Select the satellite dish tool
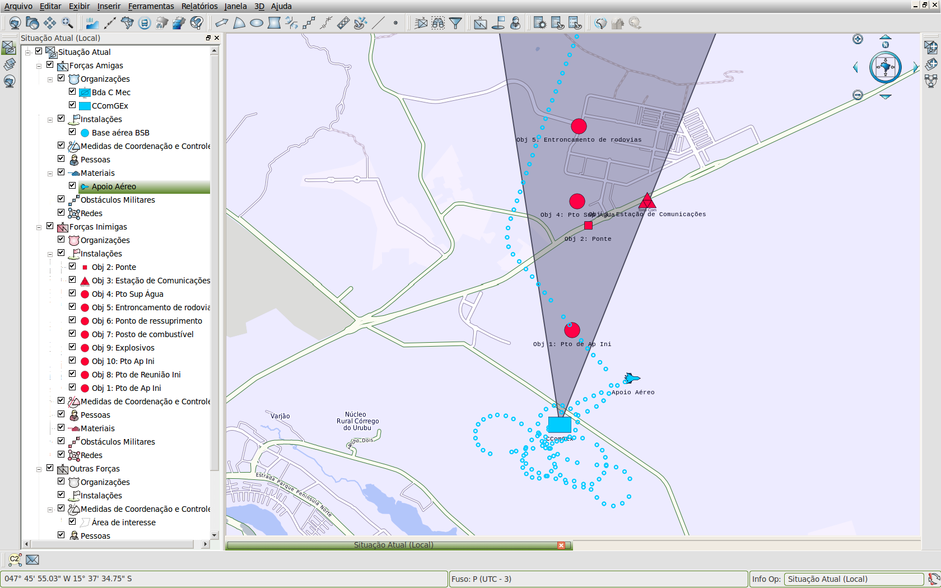The width and height of the screenshot is (941, 588). coord(361,23)
